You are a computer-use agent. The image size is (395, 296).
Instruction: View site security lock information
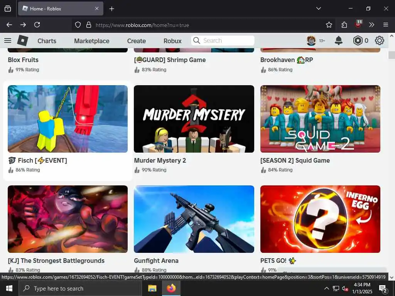coord(89,25)
